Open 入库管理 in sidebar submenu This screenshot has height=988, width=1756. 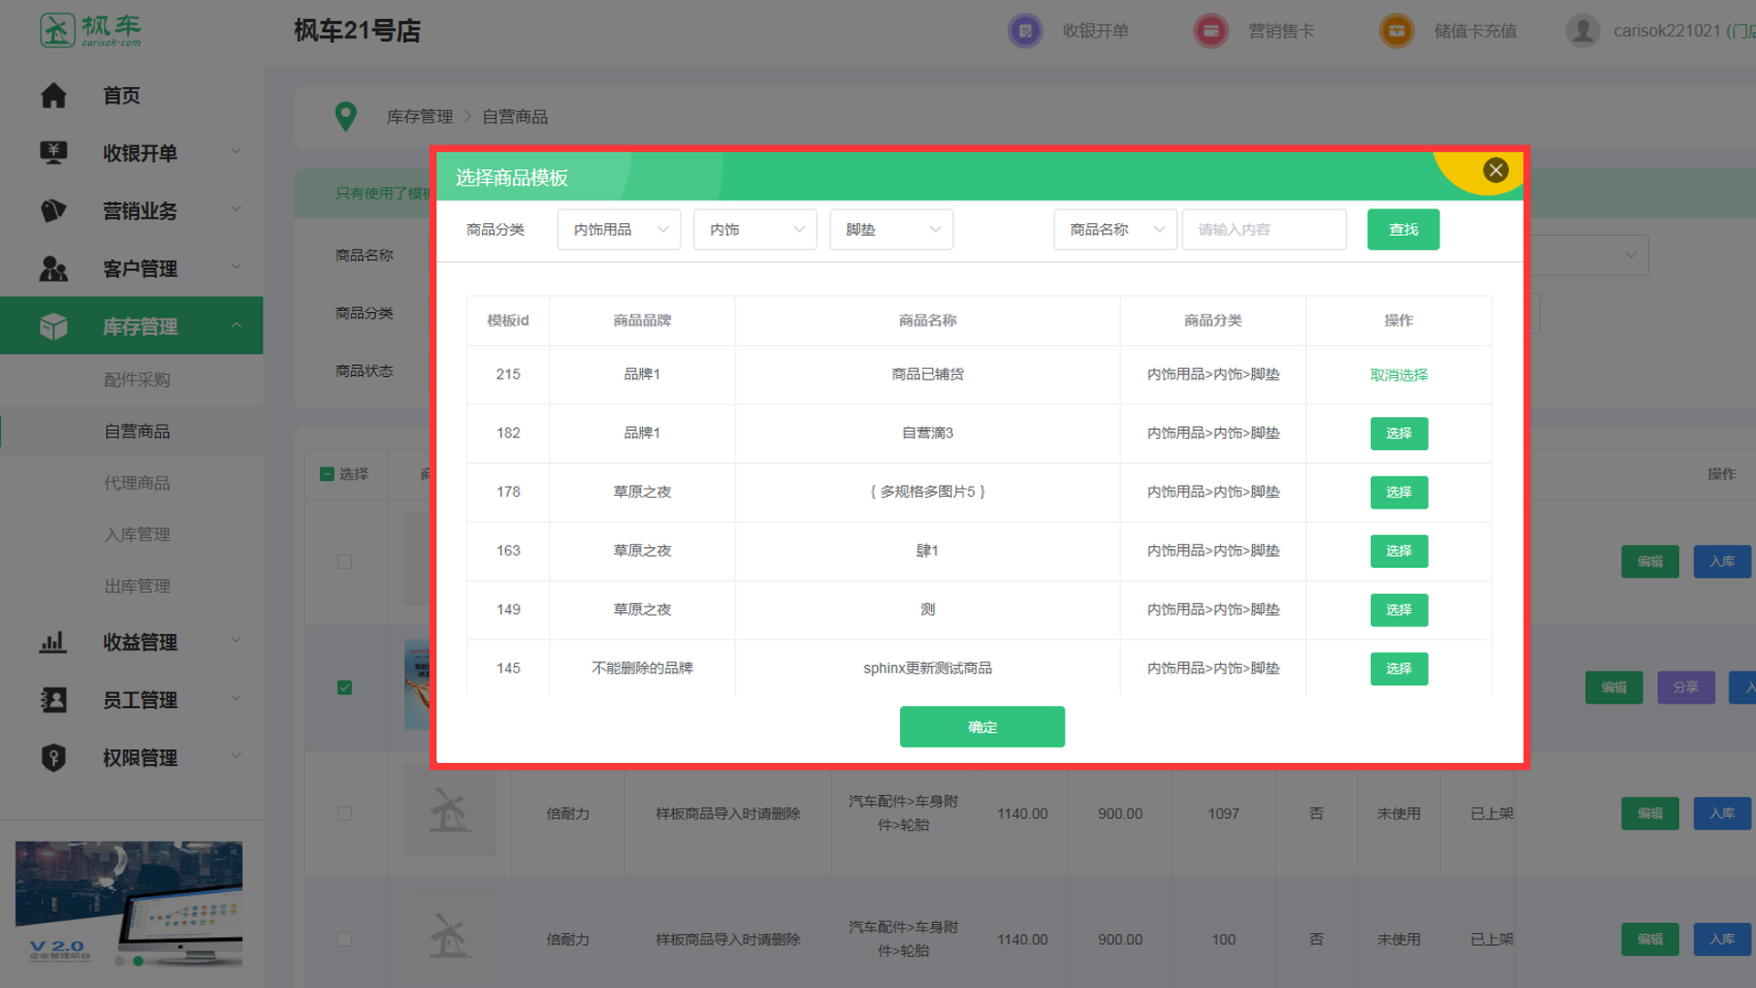(x=137, y=534)
